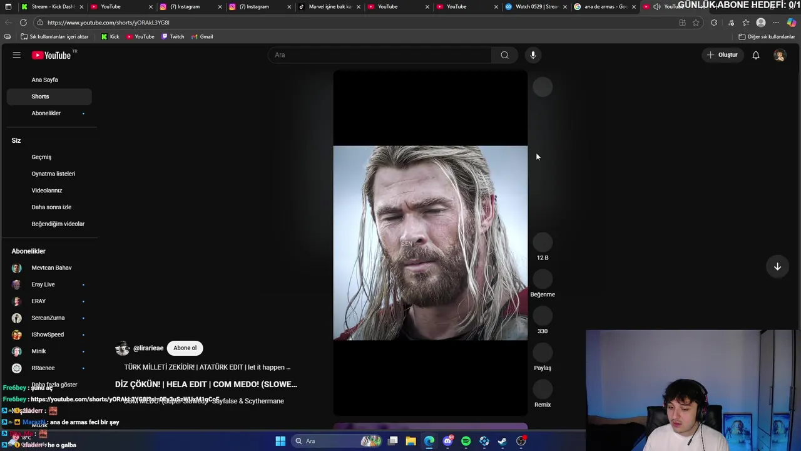Screen dimensions: 801x451
Task: Select Shorts in the sidebar
Action: pyautogui.click(x=49, y=96)
